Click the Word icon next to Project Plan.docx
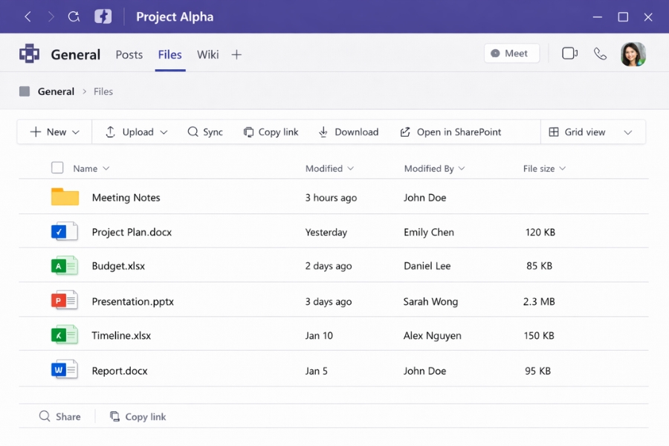Image resolution: width=669 pixels, height=446 pixels. 64,231
